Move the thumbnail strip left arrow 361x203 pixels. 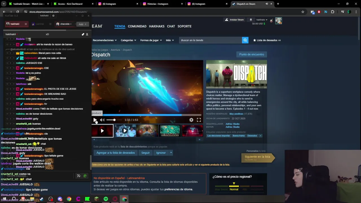point(94,139)
